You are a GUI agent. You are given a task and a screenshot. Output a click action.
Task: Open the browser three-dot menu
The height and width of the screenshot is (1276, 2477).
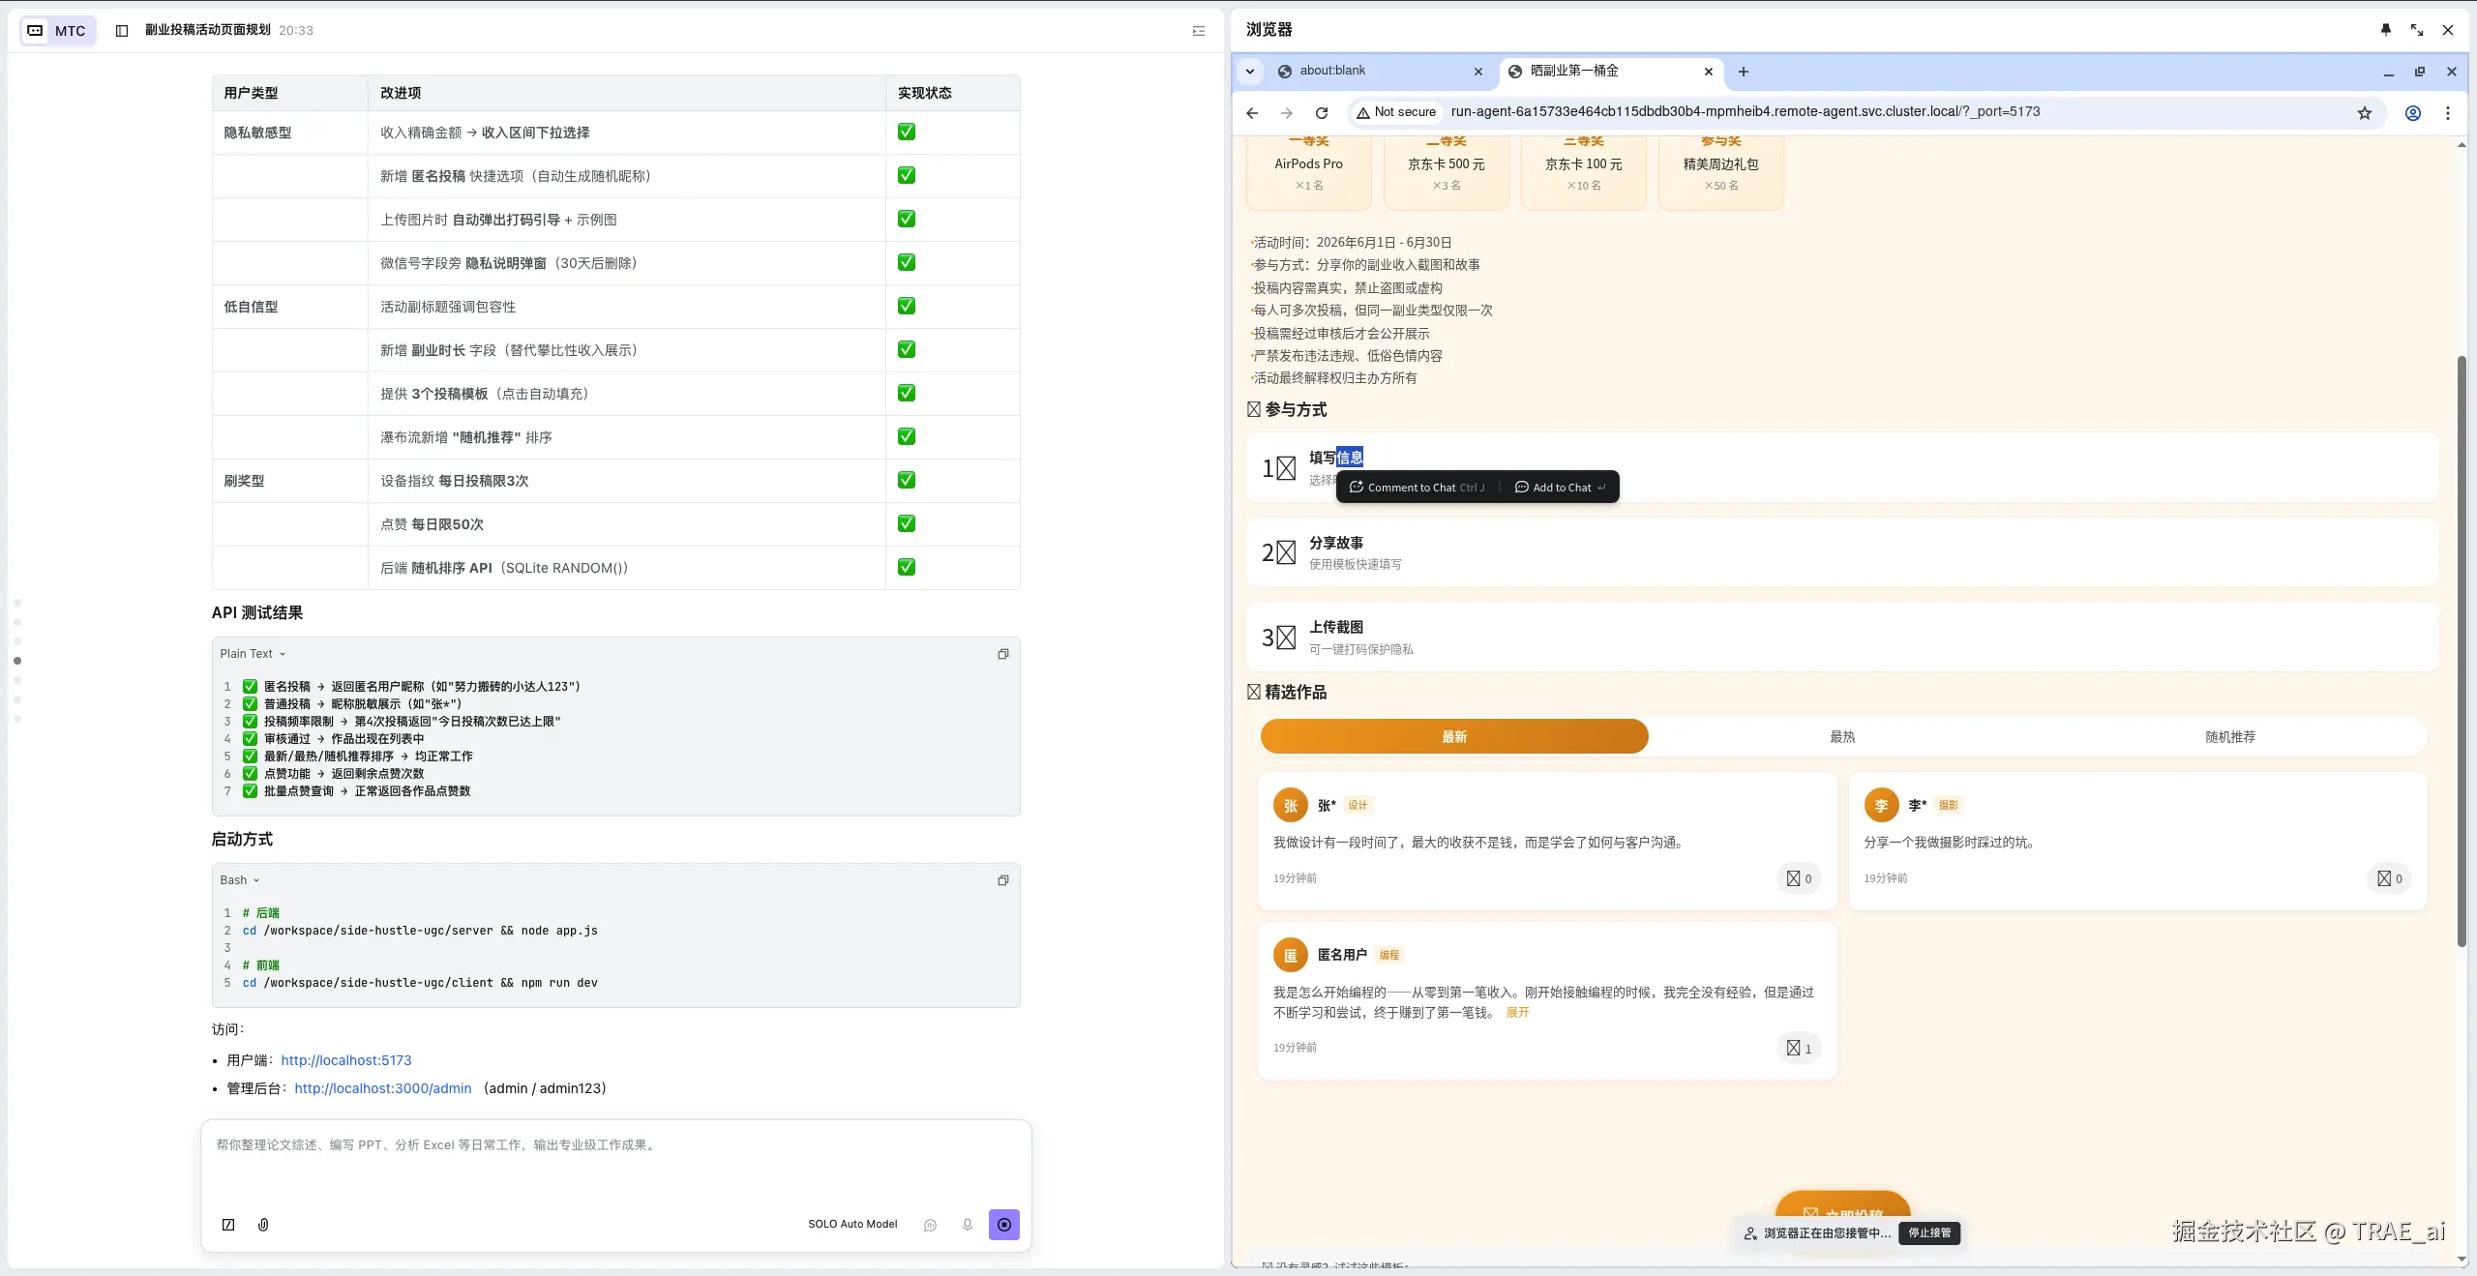pyautogui.click(x=2448, y=113)
